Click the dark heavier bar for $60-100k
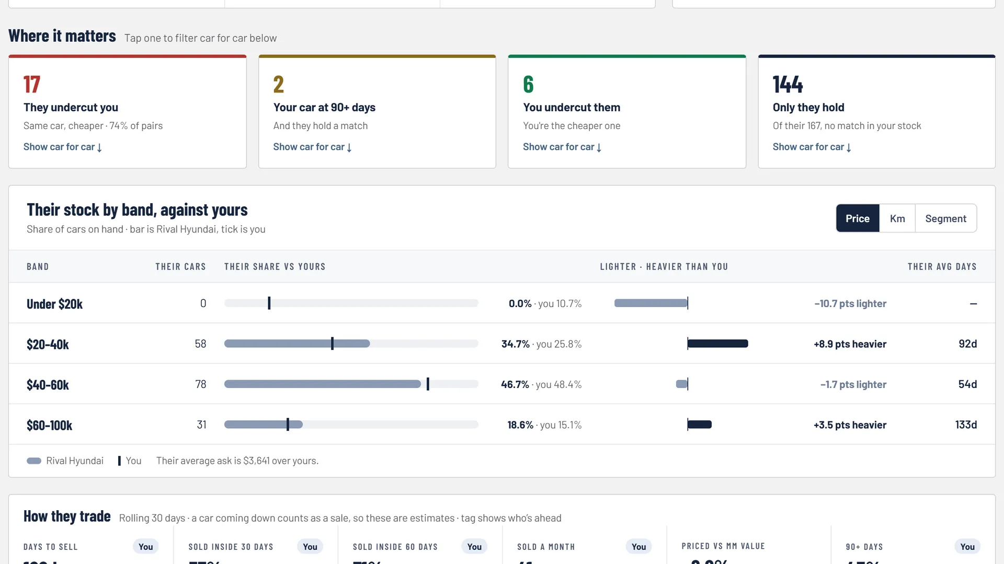The width and height of the screenshot is (1004, 564). point(700,425)
